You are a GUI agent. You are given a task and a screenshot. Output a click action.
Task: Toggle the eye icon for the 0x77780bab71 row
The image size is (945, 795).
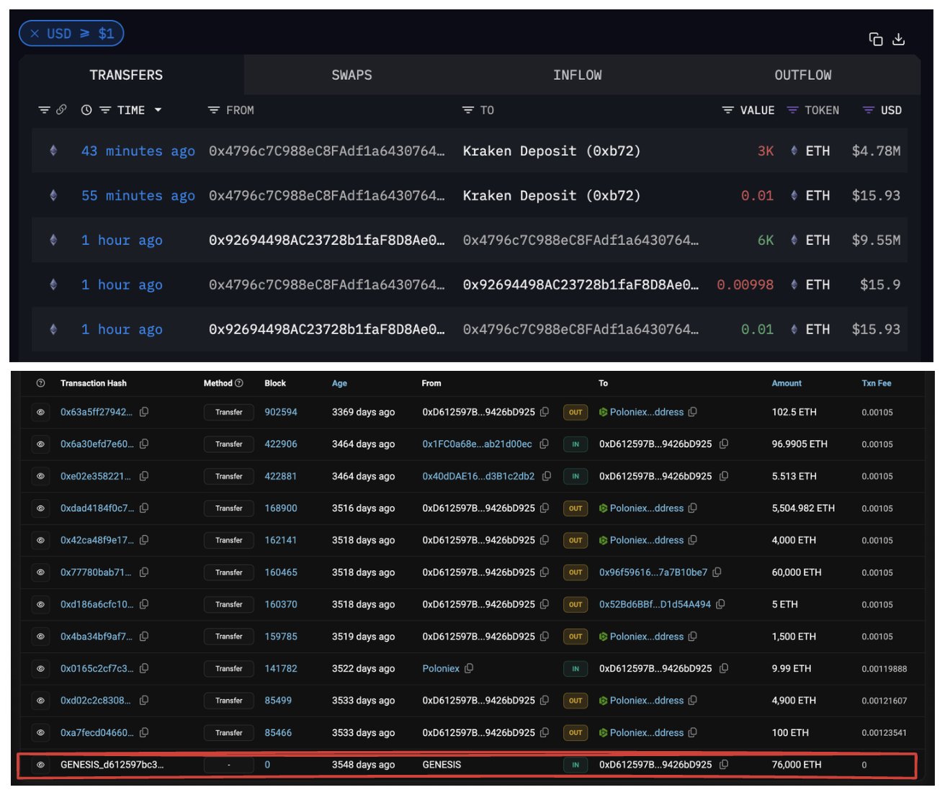click(x=41, y=572)
